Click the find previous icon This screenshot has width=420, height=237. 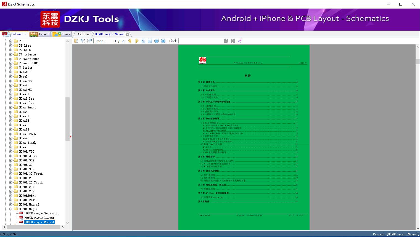pos(226,41)
